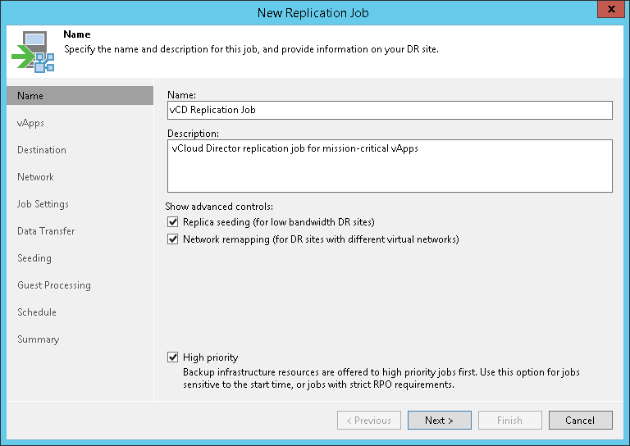Open the Guest Processing step
The height and width of the screenshot is (446, 630).
[x=54, y=285]
